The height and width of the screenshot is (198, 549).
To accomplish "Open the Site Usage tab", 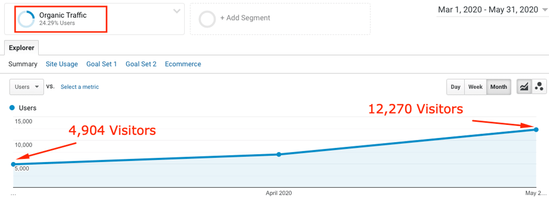I will click(61, 64).
